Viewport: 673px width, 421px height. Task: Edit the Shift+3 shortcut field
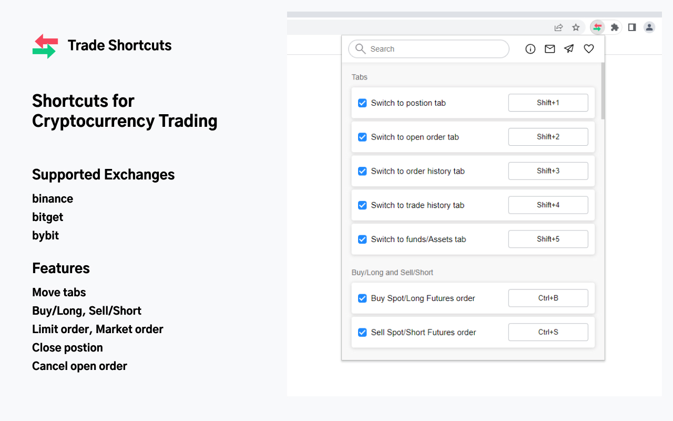click(548, 171)
